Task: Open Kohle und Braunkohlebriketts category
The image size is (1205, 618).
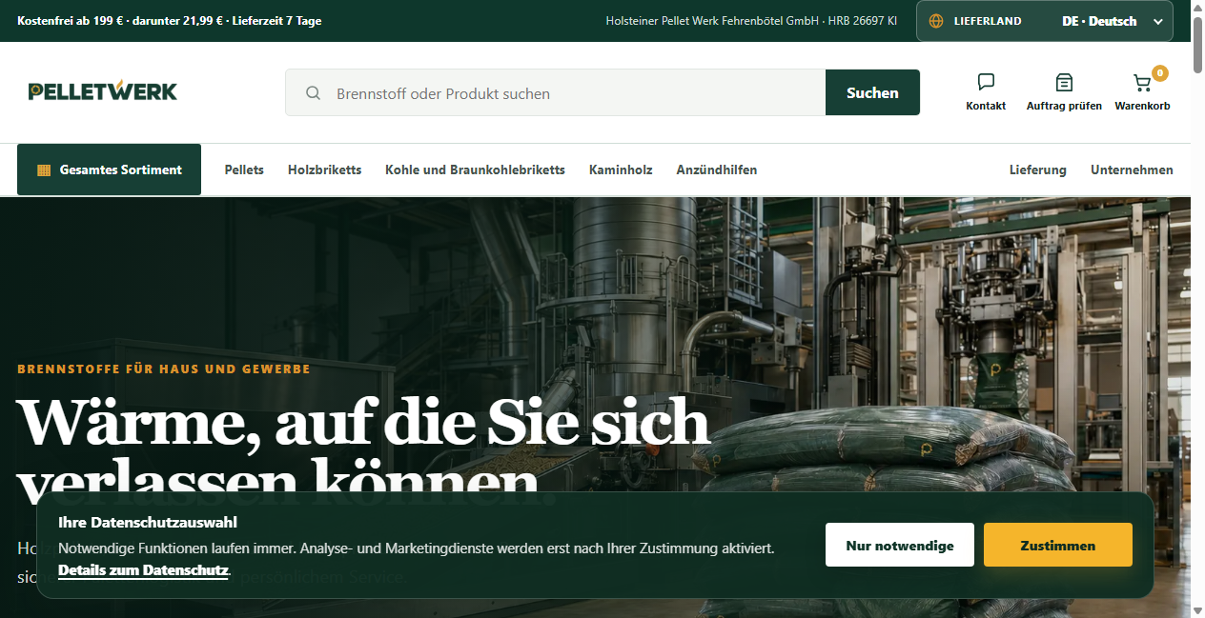Action: pos(475,169)
